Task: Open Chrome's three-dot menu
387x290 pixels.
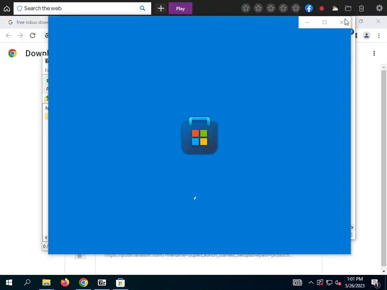Action: (x=379, y=35)
